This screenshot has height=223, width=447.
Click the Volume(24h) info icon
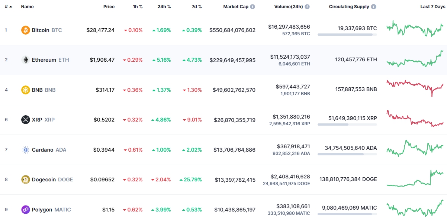[307, 7]
